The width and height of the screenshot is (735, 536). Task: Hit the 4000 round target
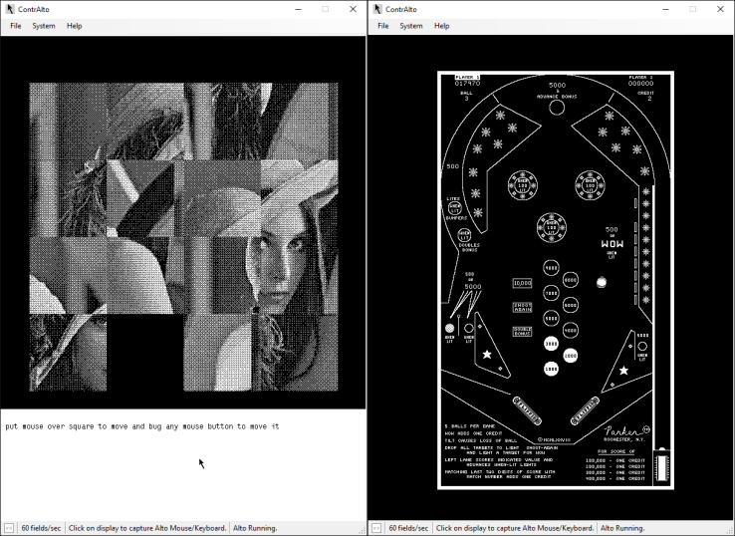coord(570,330)
